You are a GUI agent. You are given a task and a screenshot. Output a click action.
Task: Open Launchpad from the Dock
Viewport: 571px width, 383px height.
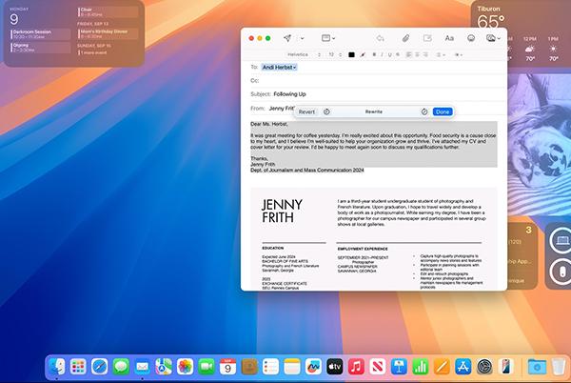click(78, 367)
